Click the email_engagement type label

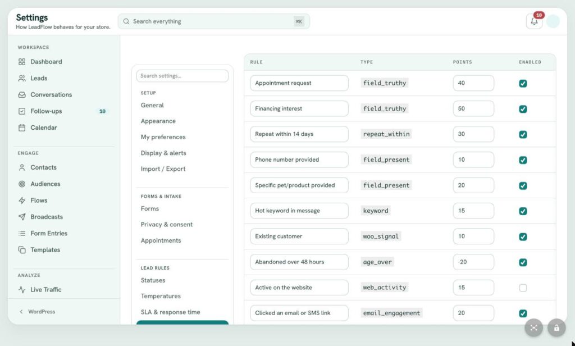click(391, 313)
